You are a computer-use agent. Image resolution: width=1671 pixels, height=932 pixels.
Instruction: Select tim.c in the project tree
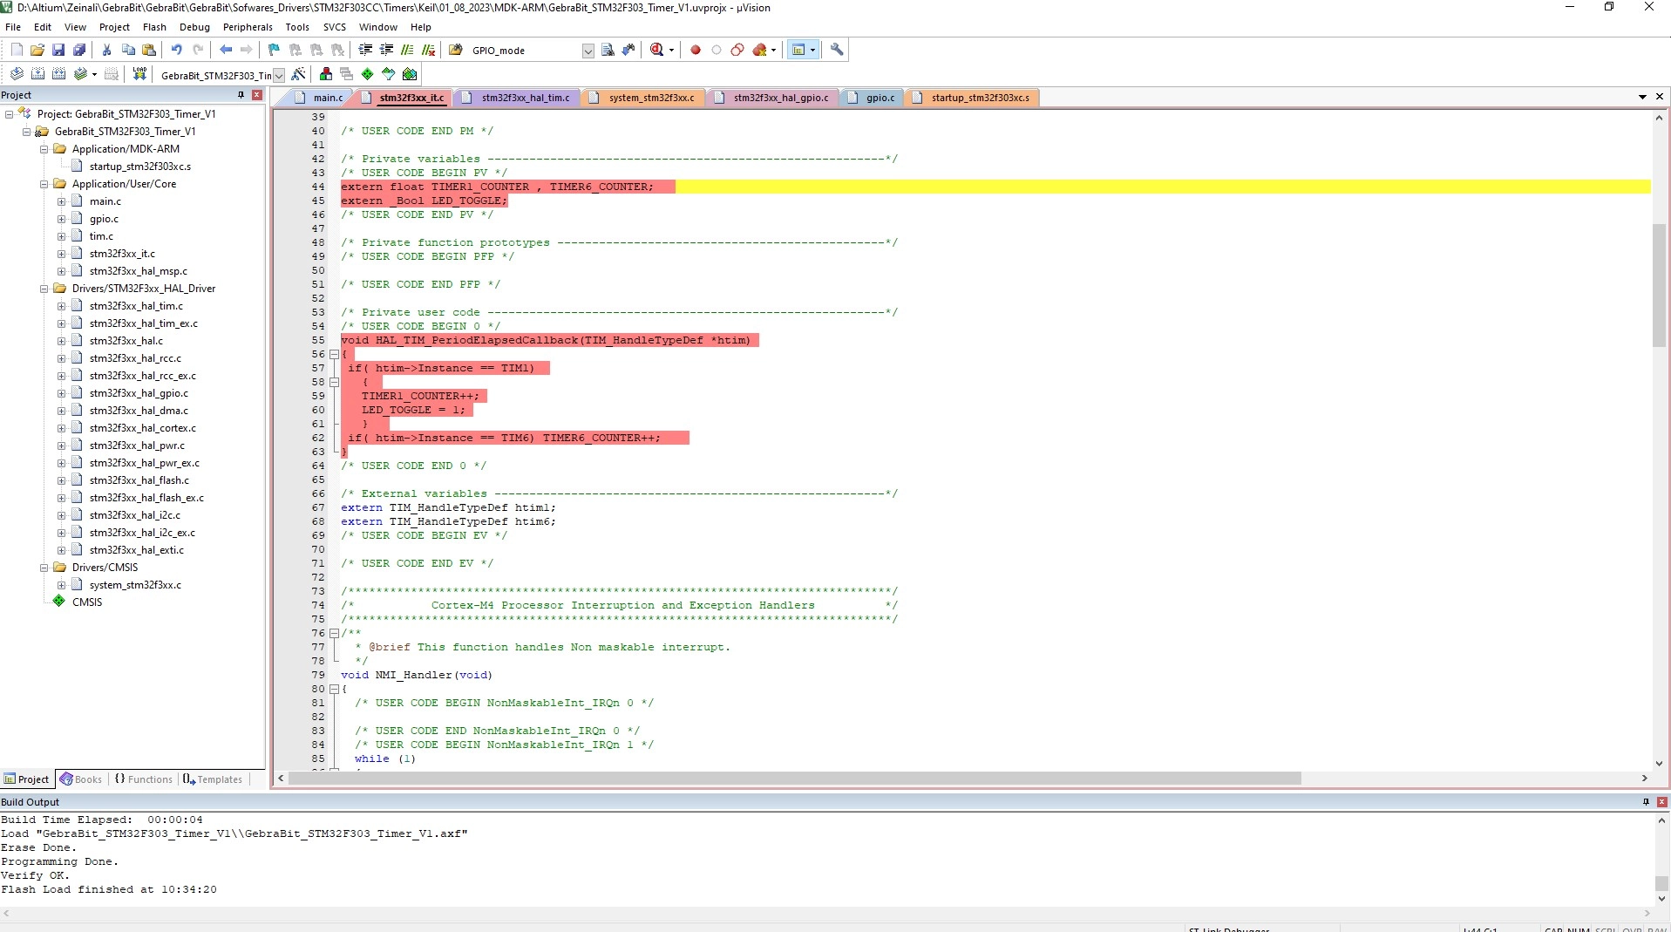pyautogui.click(x=101, y=236)
